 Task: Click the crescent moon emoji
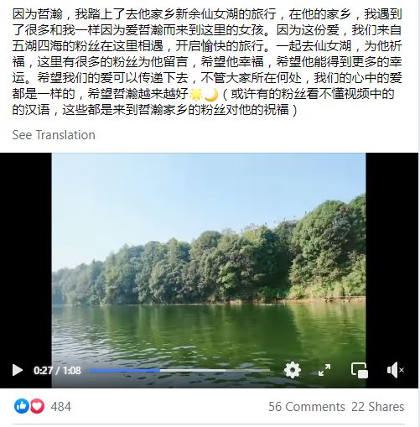[x=211, y=95]
